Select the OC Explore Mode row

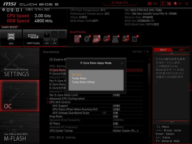58,60
